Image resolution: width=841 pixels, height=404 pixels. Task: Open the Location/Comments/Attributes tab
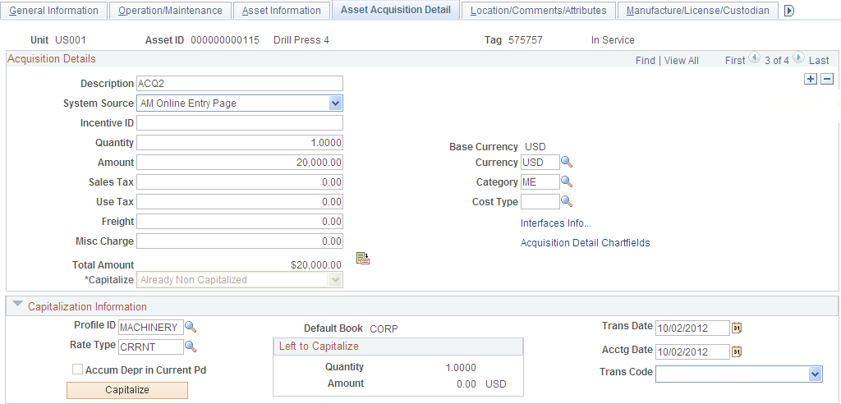[x=539, y=10]
